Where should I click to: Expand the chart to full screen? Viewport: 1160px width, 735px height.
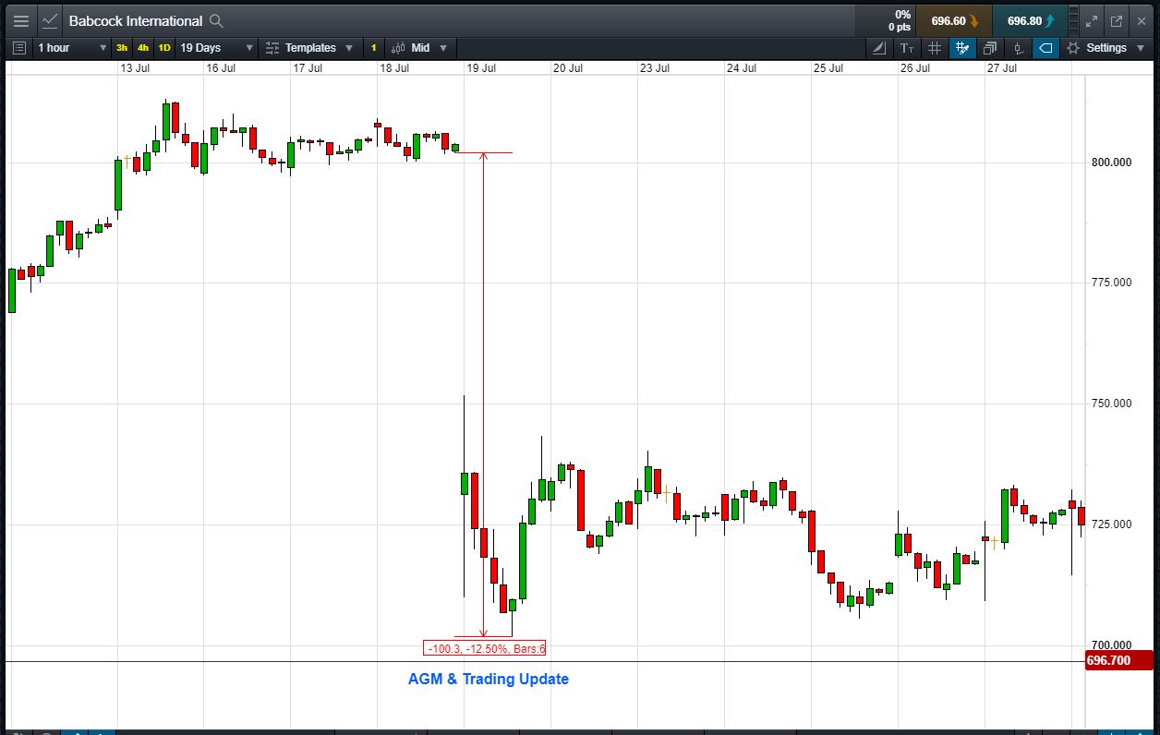(1091, 20)
